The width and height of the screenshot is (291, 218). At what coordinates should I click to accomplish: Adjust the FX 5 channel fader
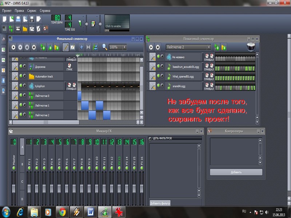coord(59,188)
